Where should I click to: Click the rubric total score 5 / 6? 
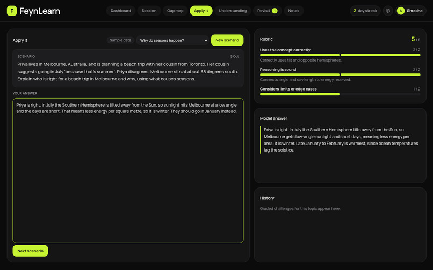pos(416,40)
